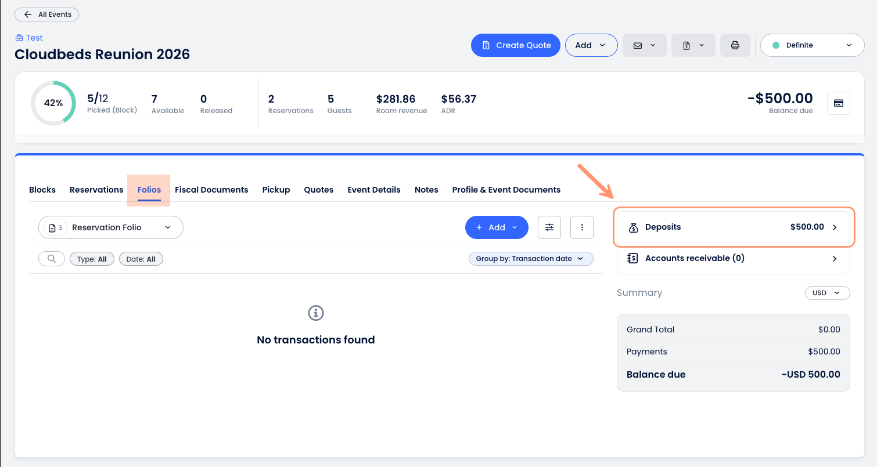Click the 2 Reservations stat

click(x=290, y=103)
